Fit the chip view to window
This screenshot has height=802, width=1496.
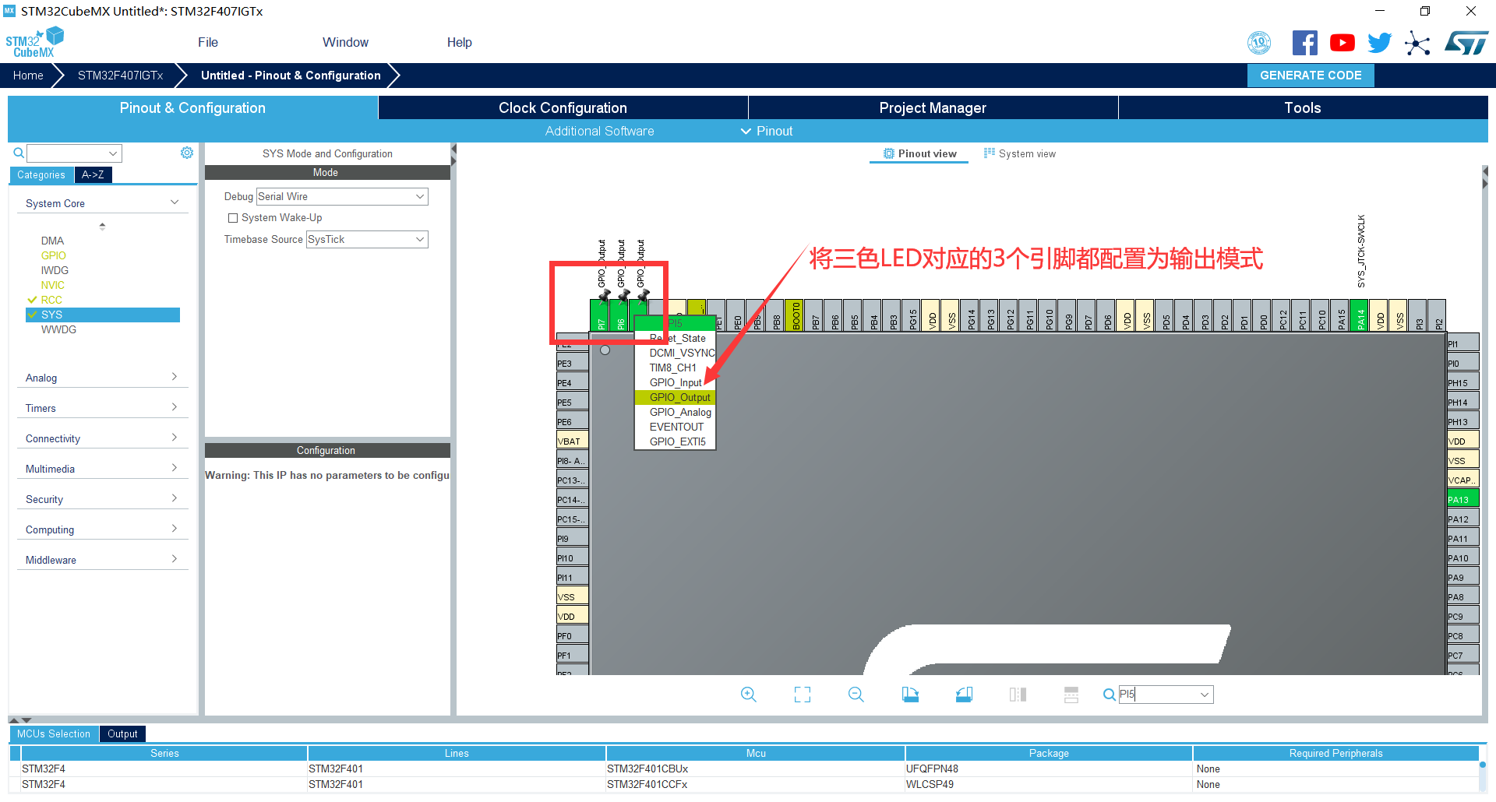(x=802, y=695)
